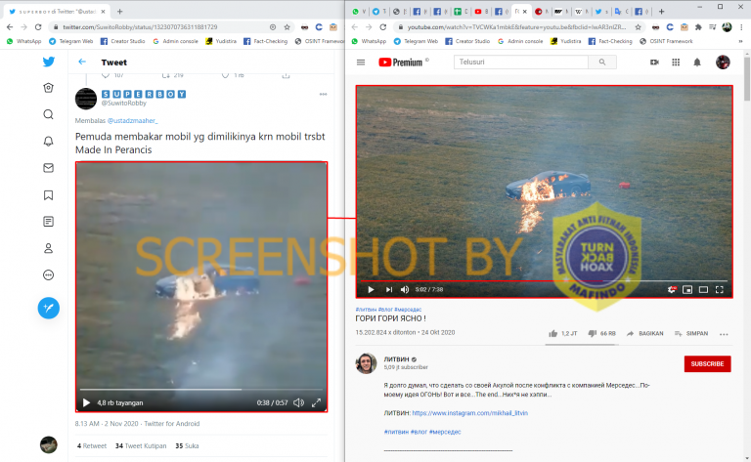Open Twitter Explore from the sidebar
This screenshot has height=462, width=751.
tap(48, 88)
